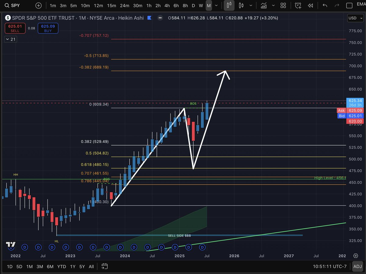Redo the last chart action
This screenshot has width=366, height=274.
337,5
